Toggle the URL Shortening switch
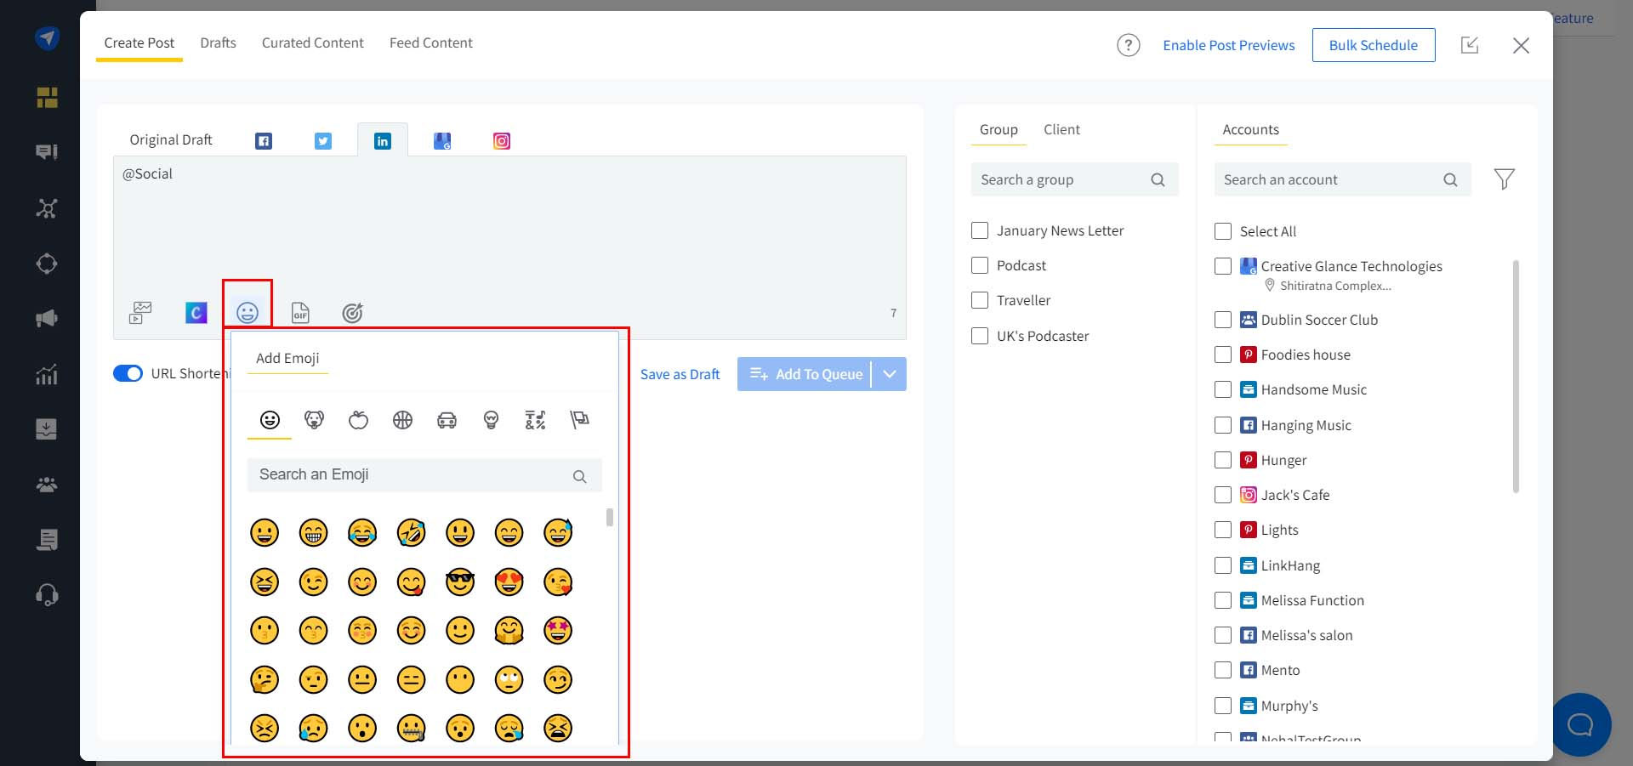 click(128, 374)
